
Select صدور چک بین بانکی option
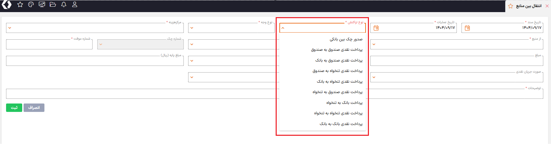coord(346,39)
